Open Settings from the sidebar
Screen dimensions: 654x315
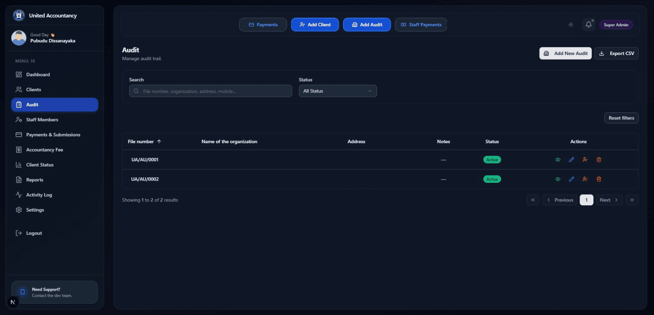55,210
